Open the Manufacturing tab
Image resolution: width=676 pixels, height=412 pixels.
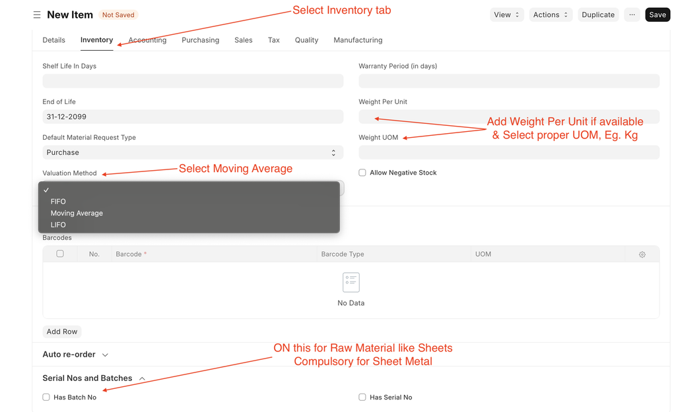[358, 40]
